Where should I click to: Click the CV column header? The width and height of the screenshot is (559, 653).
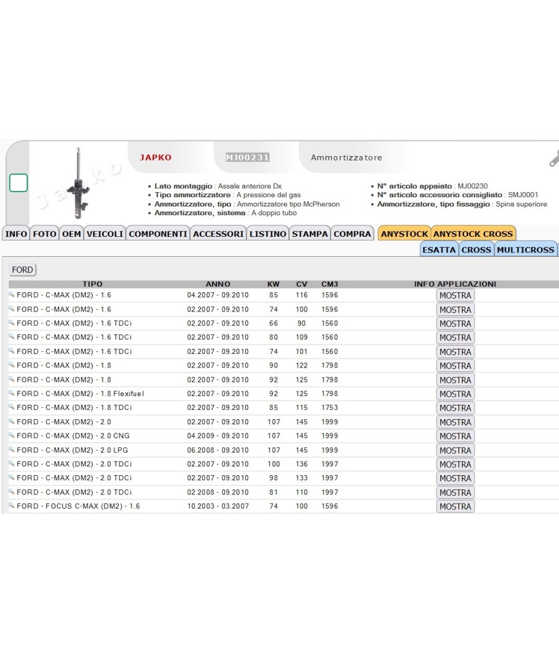click(301, 284)
